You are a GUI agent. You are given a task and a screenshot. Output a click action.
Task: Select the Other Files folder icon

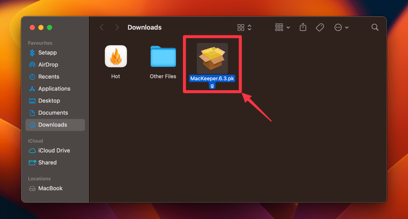163,56
